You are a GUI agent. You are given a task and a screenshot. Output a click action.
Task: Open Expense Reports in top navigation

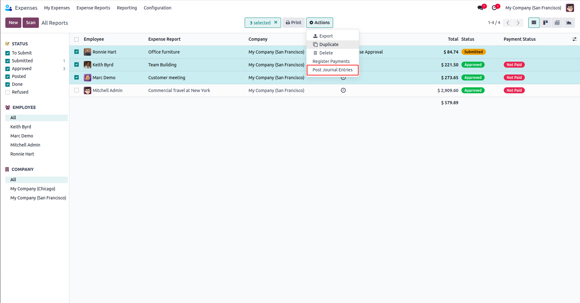click(x=93, y=8)
